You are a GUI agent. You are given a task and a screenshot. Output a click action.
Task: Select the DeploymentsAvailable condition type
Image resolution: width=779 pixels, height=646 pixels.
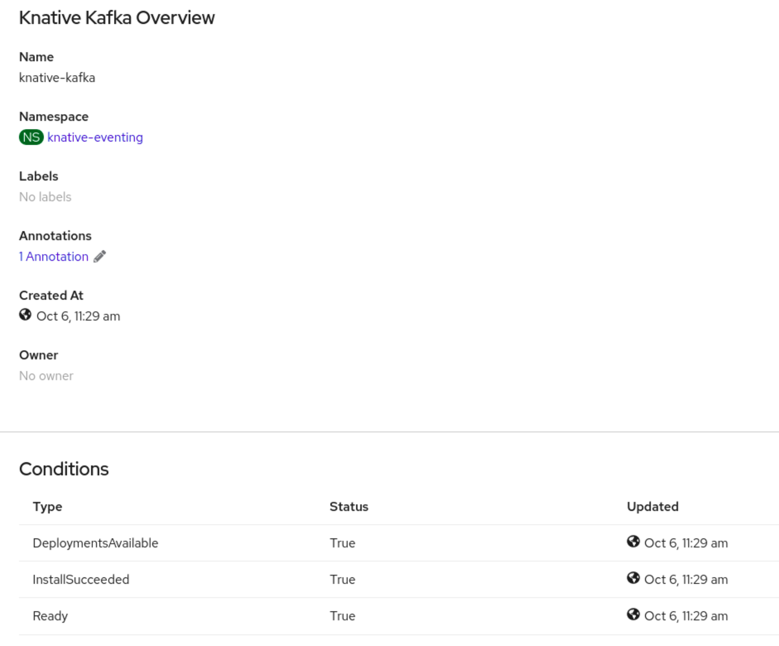[95, 543]
